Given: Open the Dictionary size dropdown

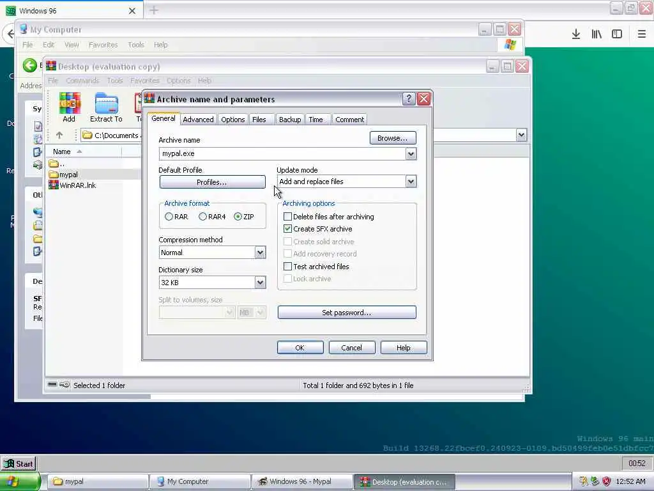Looking at the screenshot, I should [260, 283].
